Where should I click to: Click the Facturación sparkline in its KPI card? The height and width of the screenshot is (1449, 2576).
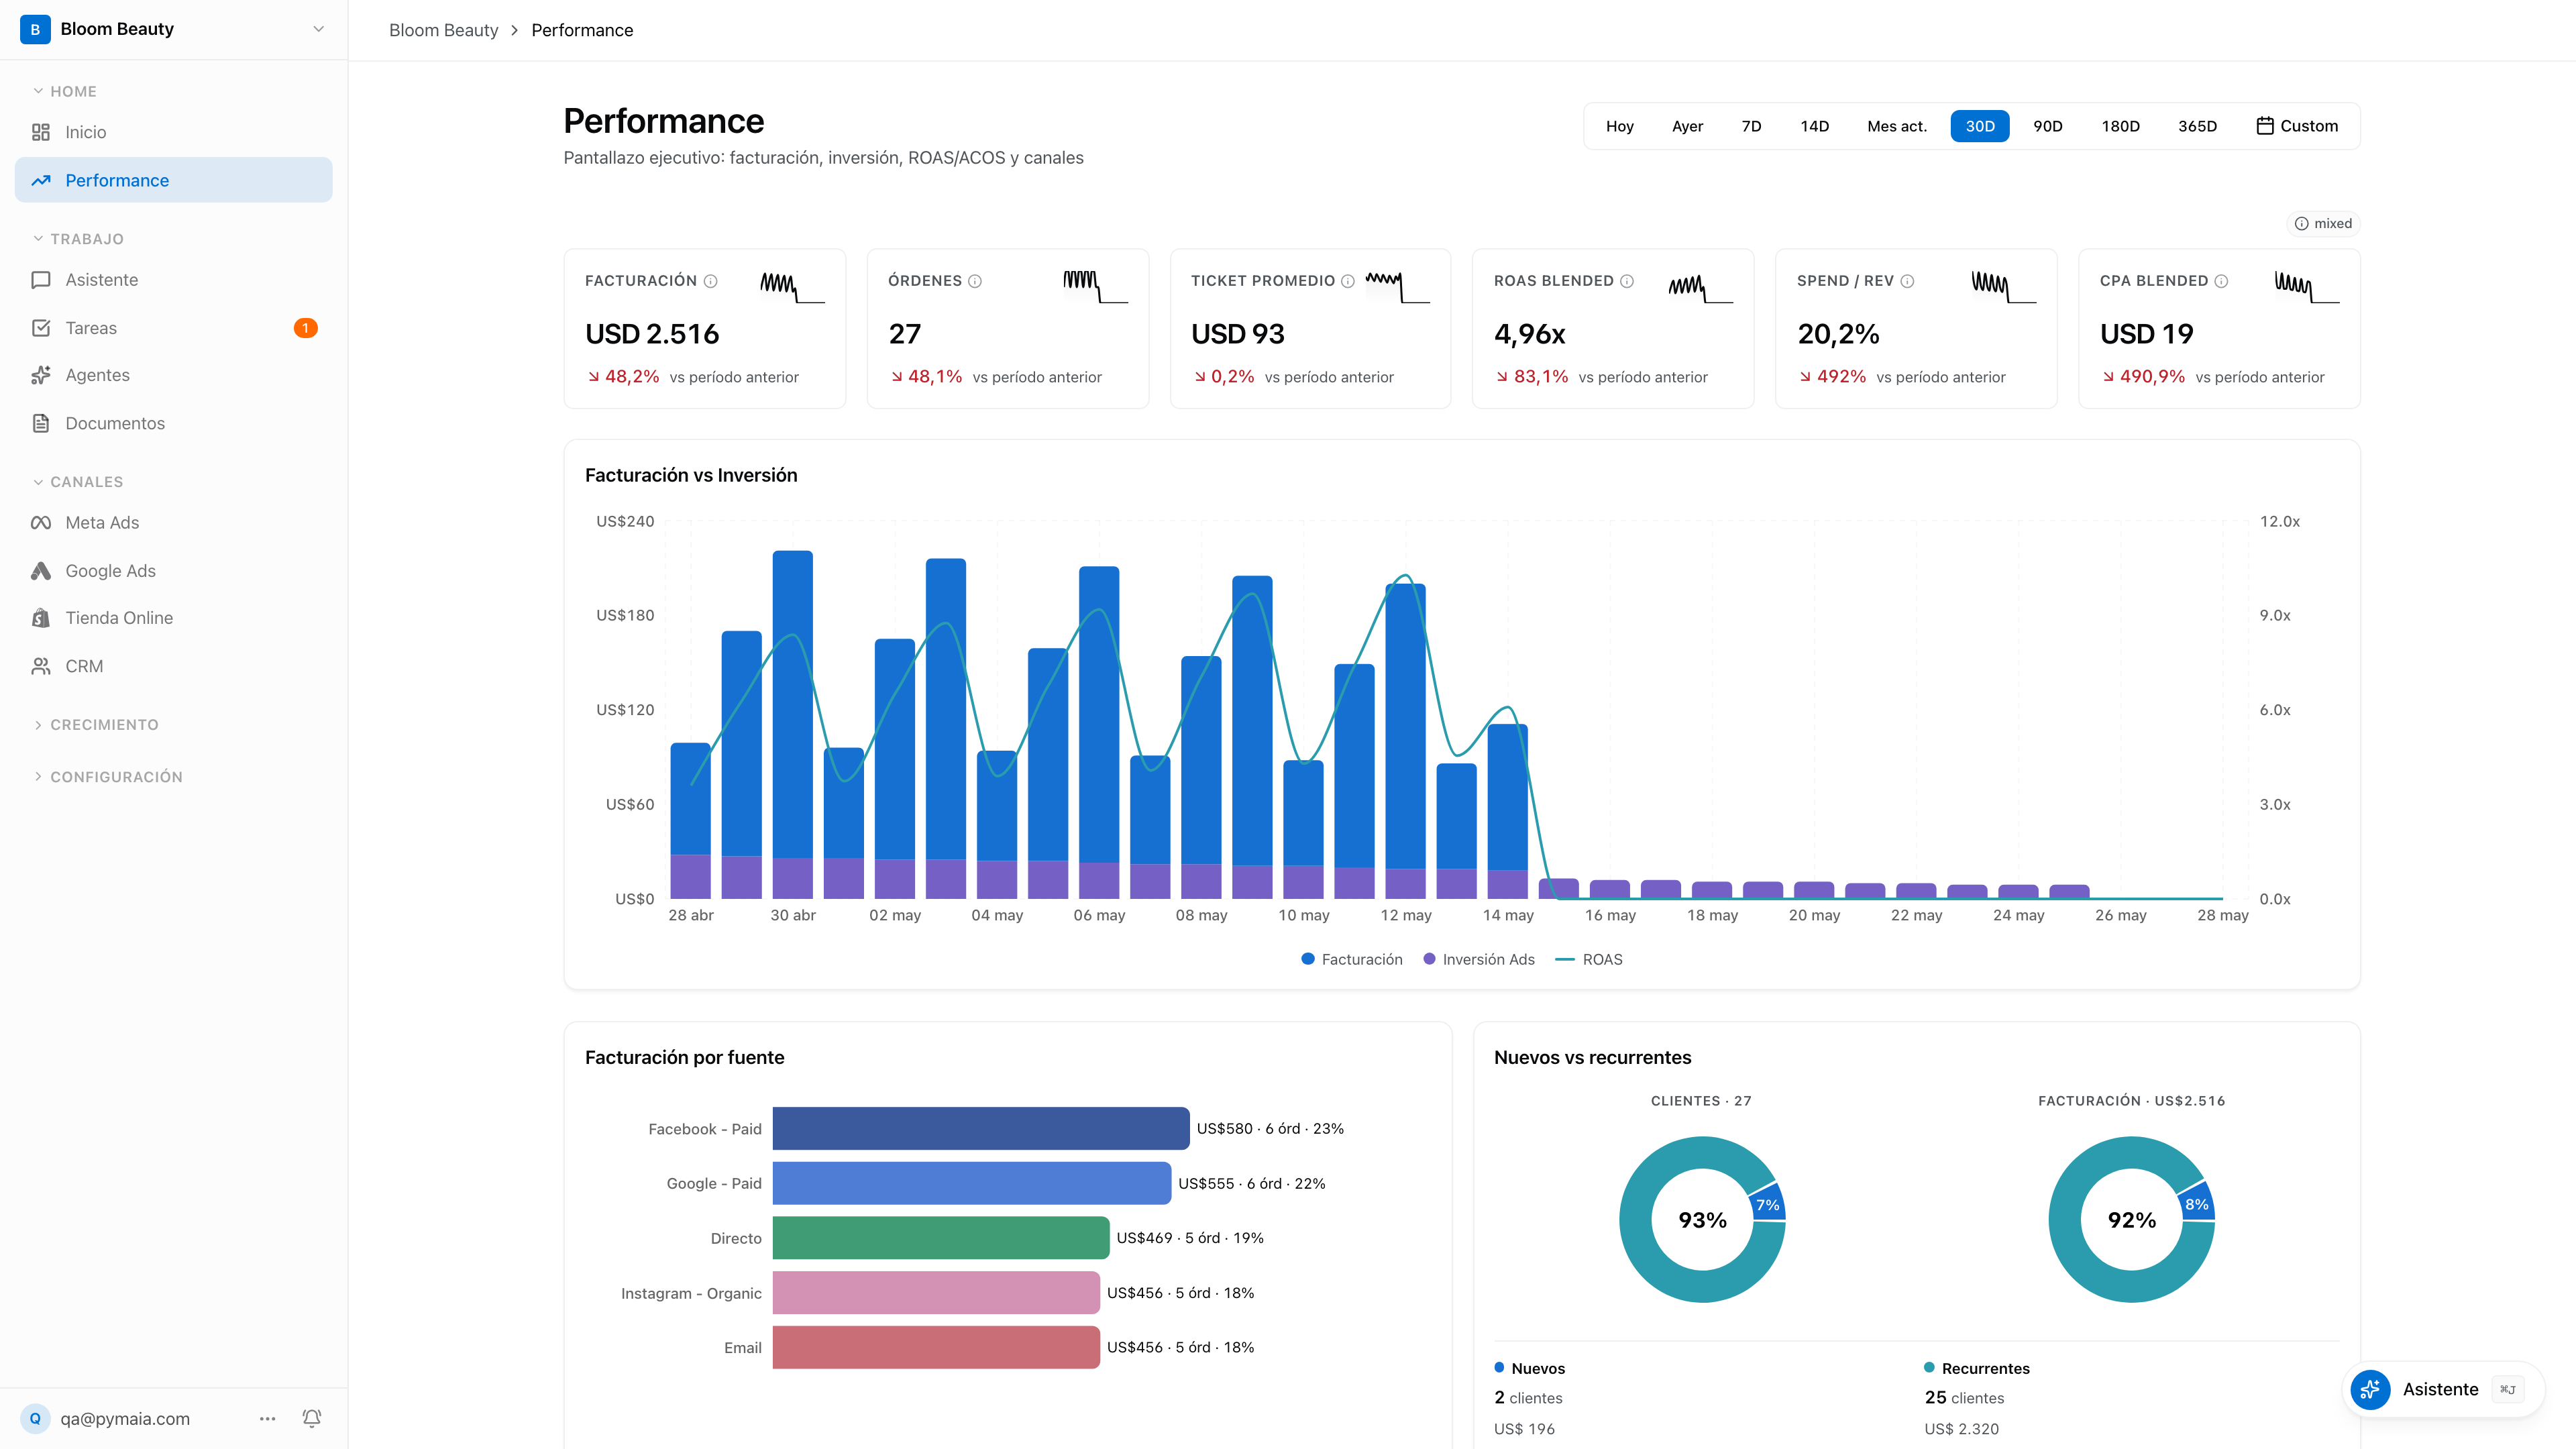[792, 287]
